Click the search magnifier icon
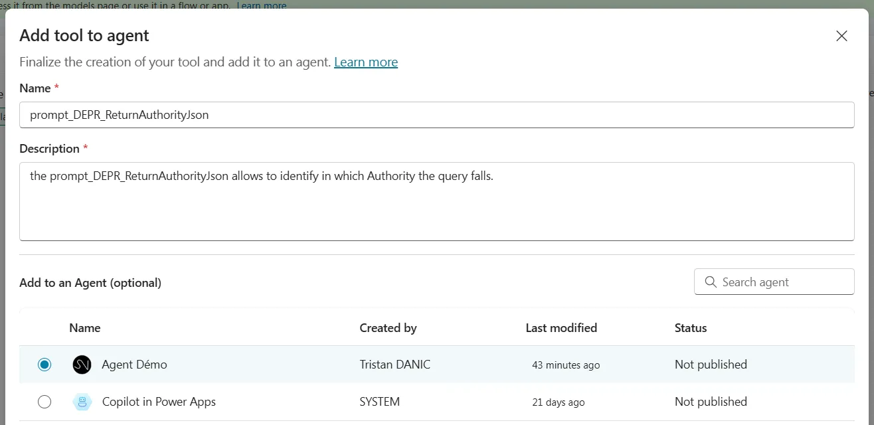This screenshot has height=425, width=874. [711, 282]
